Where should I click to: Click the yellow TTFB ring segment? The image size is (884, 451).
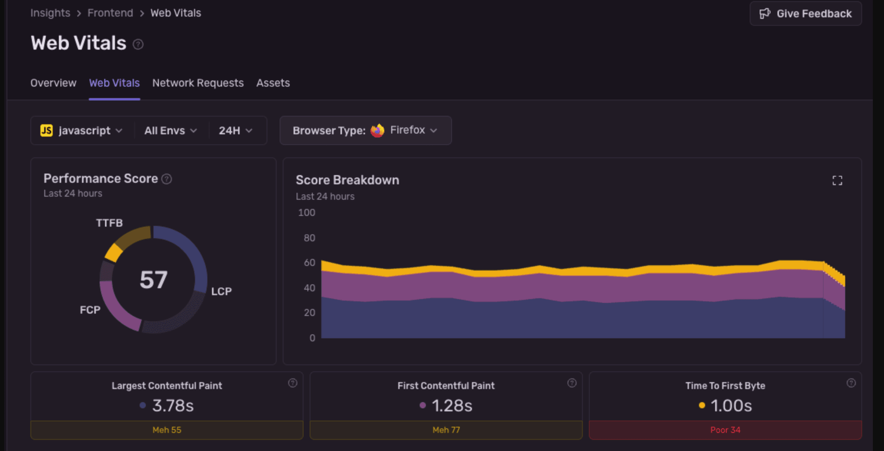(114, 253)
